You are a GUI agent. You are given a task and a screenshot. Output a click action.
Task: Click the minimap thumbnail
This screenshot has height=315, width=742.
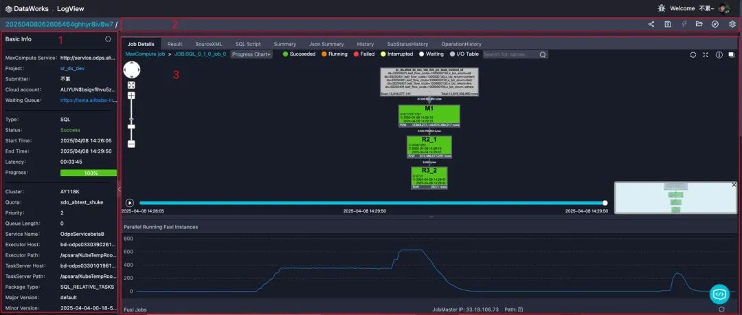click(675, 198)
